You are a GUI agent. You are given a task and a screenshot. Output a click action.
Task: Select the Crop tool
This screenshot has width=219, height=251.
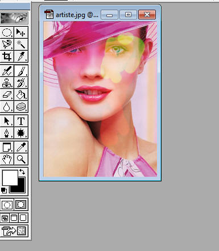(7, 56)
